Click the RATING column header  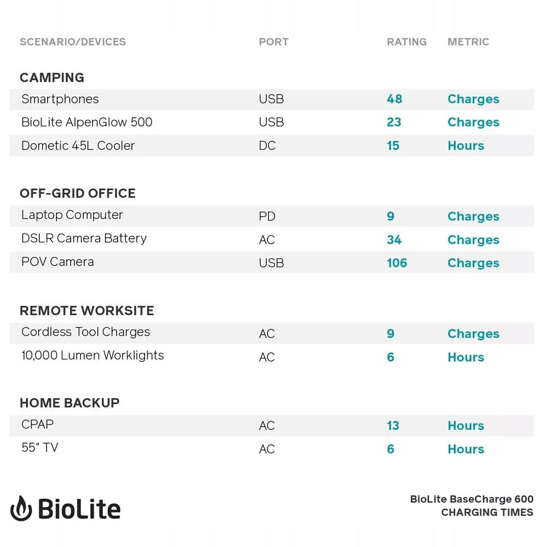pyautogui.click(x=406, y=42)
